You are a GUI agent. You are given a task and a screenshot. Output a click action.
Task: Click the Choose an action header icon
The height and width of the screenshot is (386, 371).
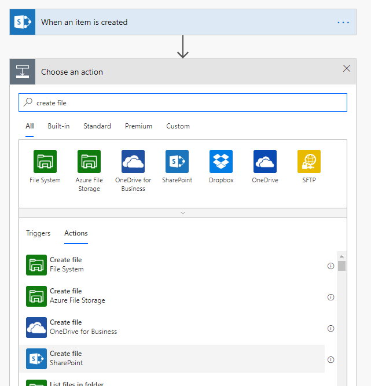23,72
